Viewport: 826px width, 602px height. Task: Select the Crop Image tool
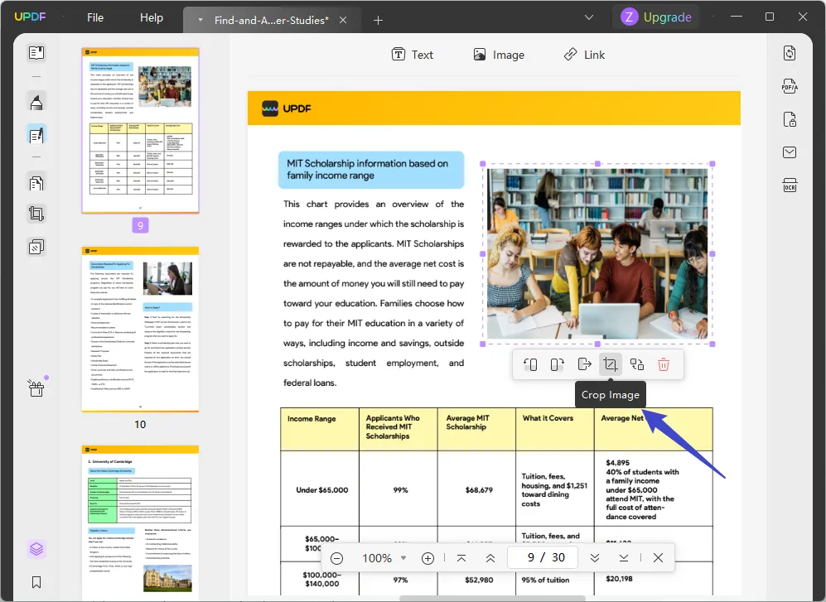pyautogui.click(x=610, y=364)
